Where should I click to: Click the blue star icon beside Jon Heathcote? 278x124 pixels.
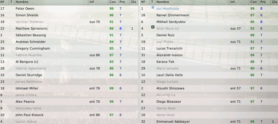tap(153, 7)
